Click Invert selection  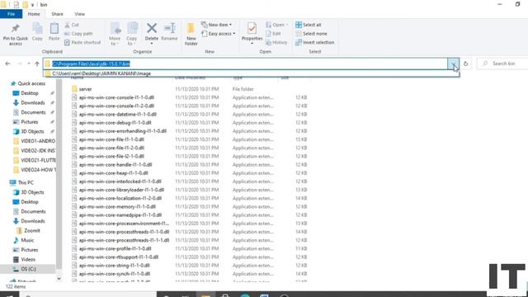pos(315,42)
